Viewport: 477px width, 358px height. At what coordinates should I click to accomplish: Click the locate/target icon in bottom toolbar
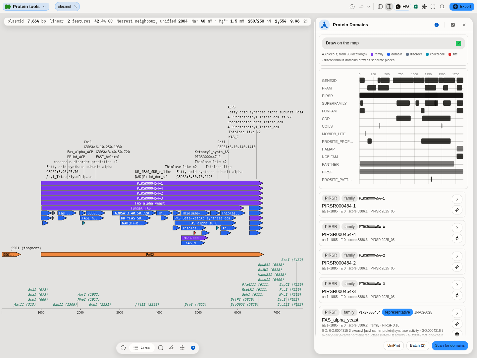(172, 348)
